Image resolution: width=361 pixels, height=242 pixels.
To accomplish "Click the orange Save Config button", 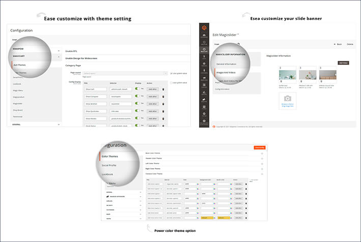I will [x=259, y=147].
